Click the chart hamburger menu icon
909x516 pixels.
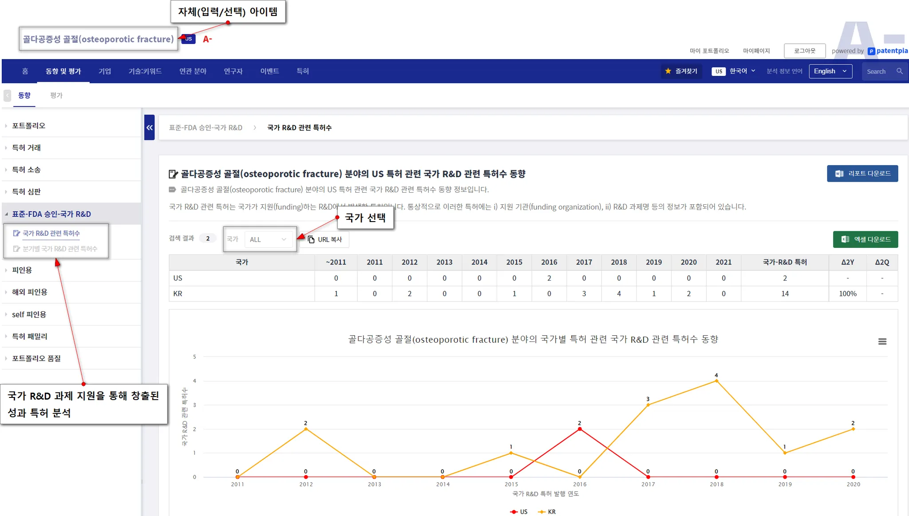[882, 341]
